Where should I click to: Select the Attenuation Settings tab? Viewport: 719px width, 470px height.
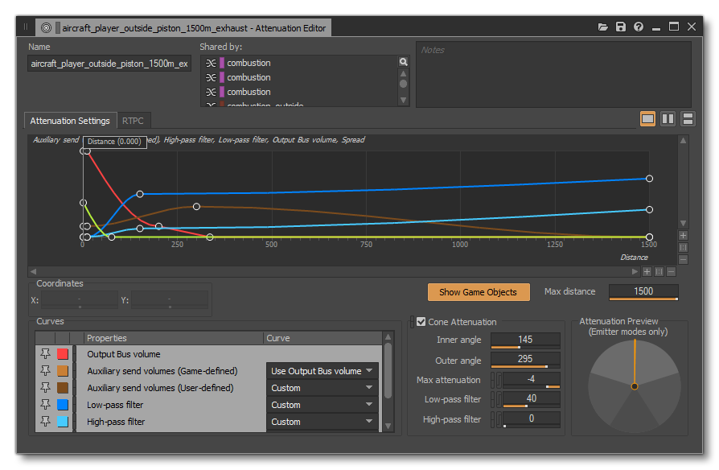point(70,121)
